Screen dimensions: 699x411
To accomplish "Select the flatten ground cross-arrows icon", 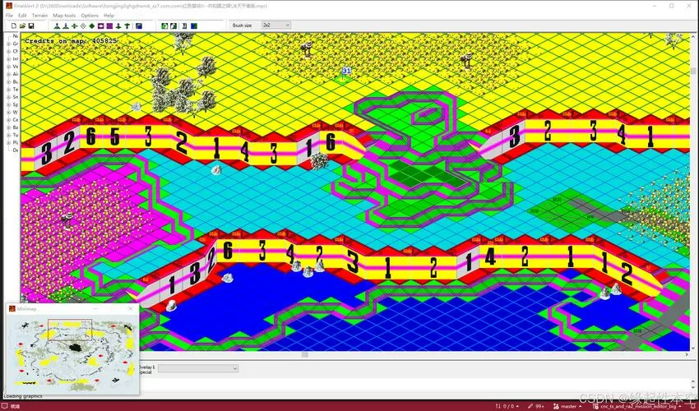I will click(x=75, y=25).
